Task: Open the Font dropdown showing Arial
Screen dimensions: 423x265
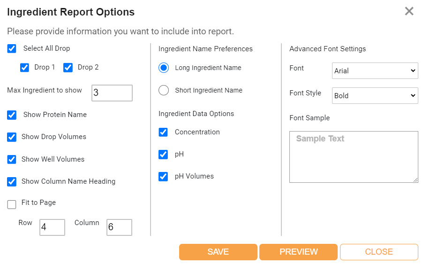Action: 375,71
